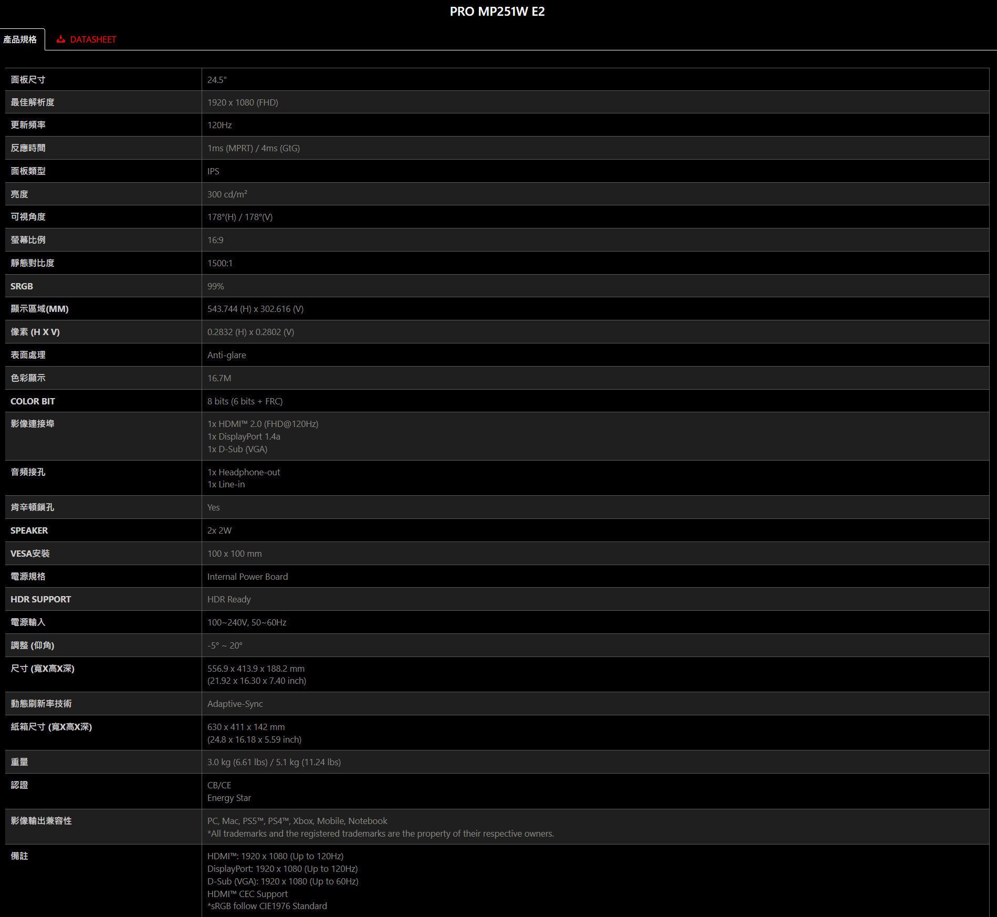Click the 556.9 x 413.9 x 188.2 mm value
This screenshot has width=997, height=917.
256,669
